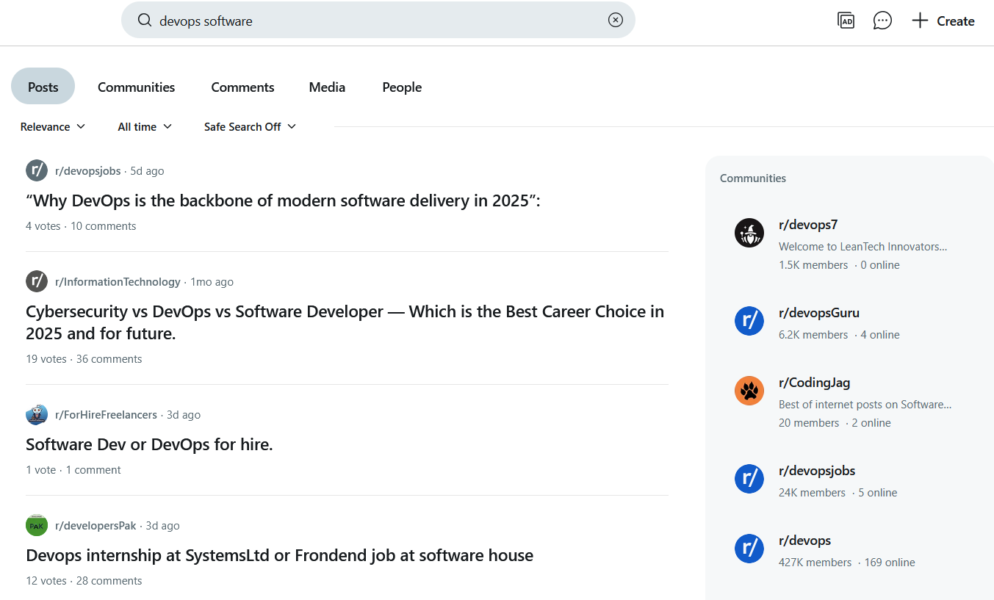
Task: Open Devops internship at SystemsLtd post
Action: tap(279, 555)
